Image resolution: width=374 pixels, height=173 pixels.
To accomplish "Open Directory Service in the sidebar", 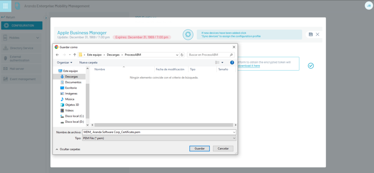I will (x=22, y=48).
